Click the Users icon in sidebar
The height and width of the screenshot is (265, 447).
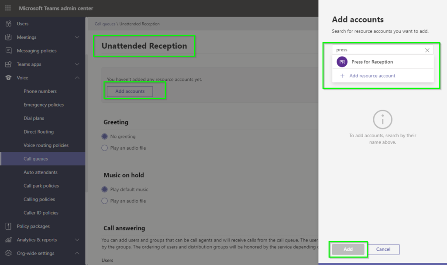(8, 24)
